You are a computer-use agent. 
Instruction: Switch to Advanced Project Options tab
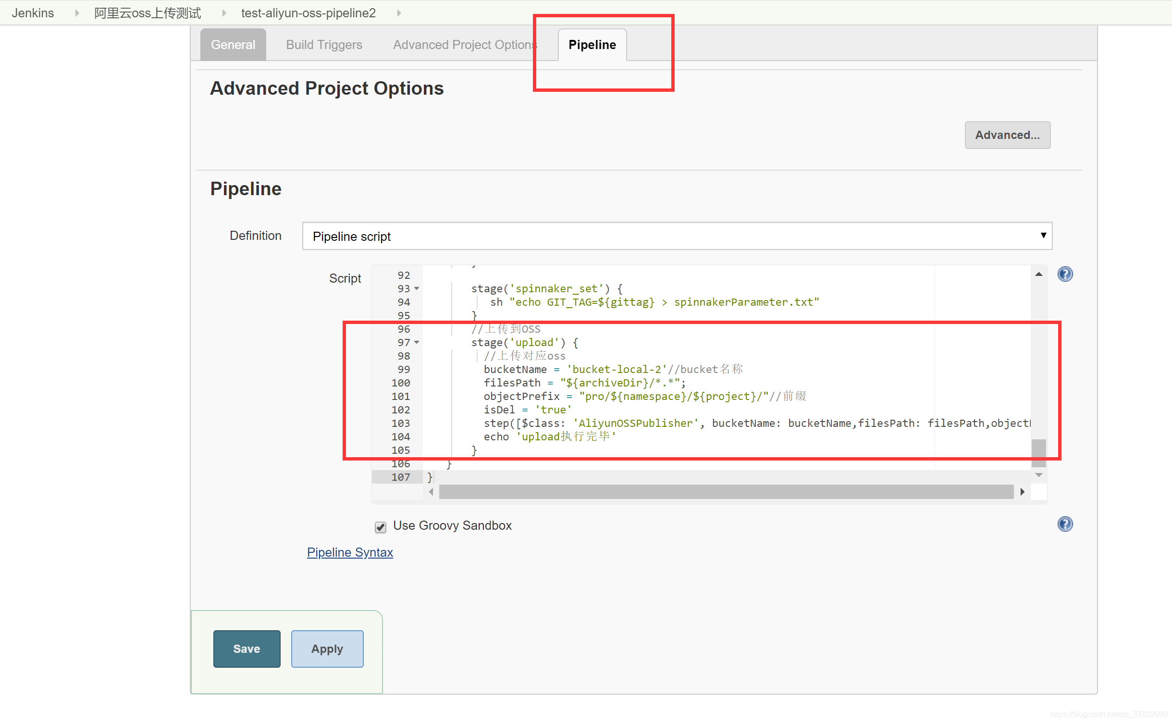point(465,45)
